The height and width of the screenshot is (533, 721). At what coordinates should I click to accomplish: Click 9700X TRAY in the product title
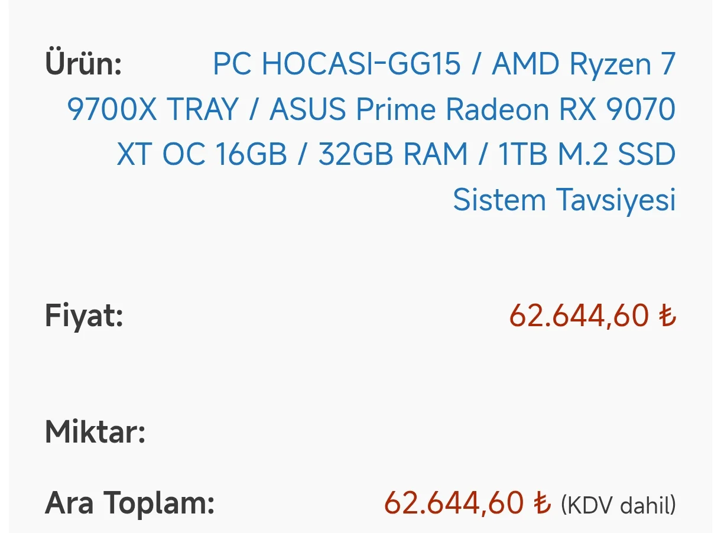point(152,110)
